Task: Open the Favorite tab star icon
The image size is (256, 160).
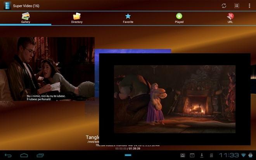Action: (128, 16)
